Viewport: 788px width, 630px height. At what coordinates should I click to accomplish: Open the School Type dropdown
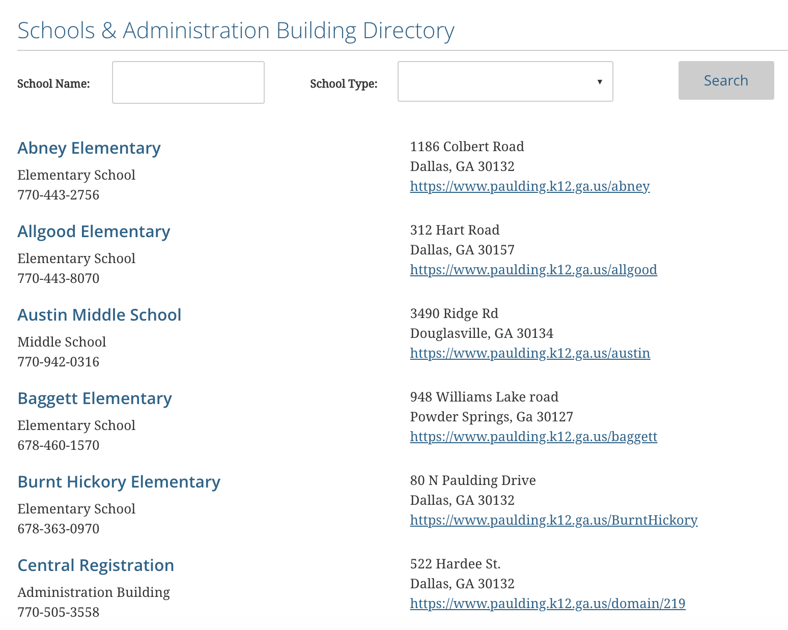pos(505,81)
